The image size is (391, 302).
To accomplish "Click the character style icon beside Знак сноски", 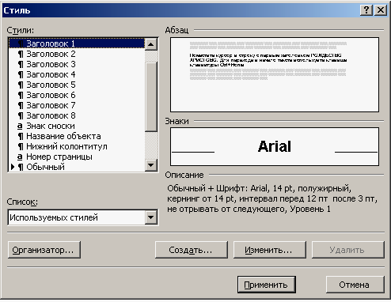I will (20, 126).
